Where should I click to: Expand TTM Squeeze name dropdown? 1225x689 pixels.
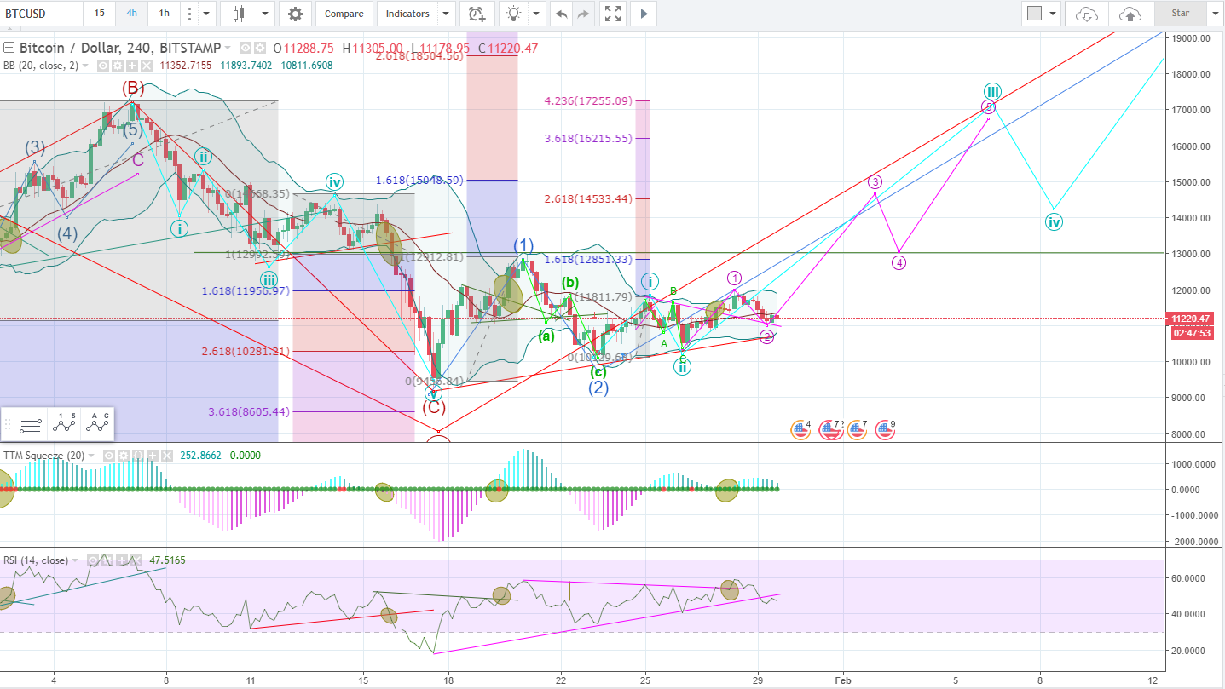(91, 456)
